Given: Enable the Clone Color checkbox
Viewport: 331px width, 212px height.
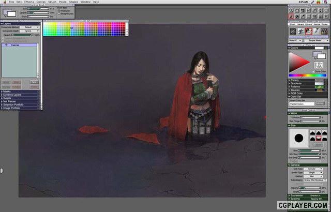Looking at the screenshot, I should tap(313, 71).
